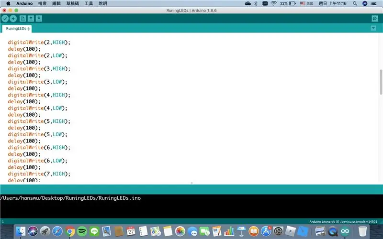
Task: Open the Bluetooth menu bar icon
Action: pyautogui.click(x=256, y=3)
